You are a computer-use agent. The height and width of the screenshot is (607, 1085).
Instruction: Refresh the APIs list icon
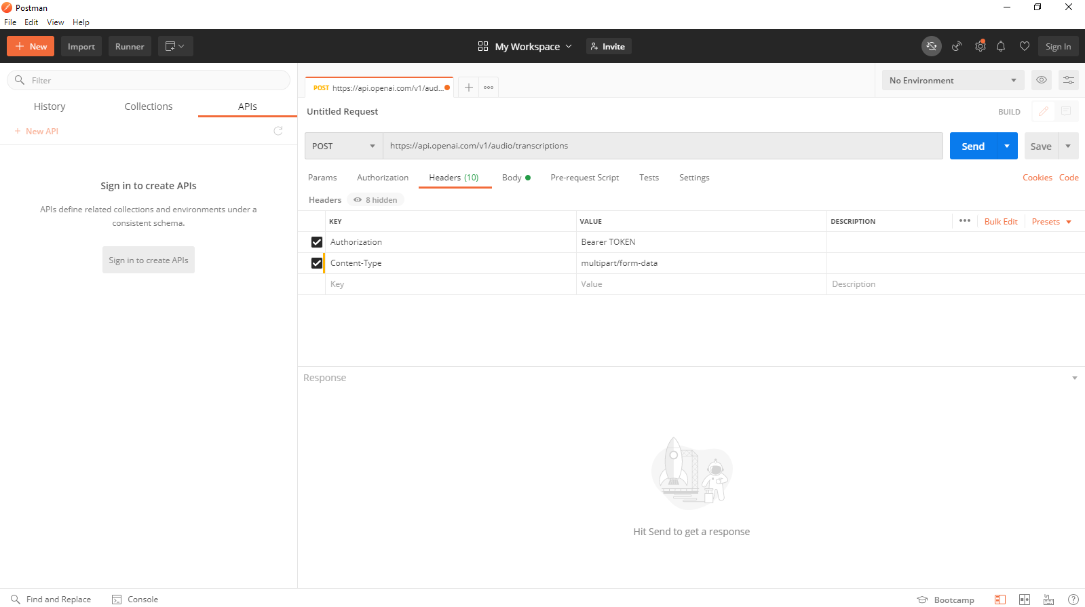[278, 131]
